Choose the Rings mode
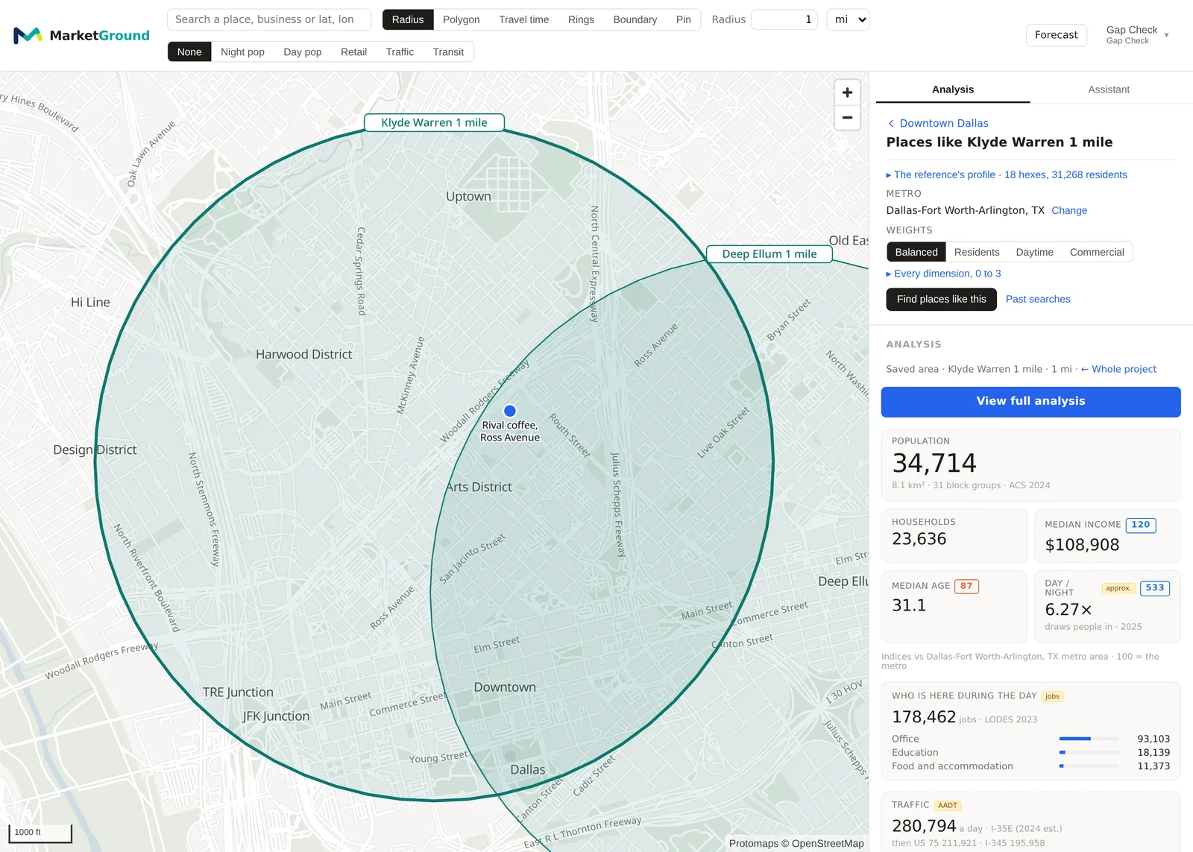 coord(581,19)
